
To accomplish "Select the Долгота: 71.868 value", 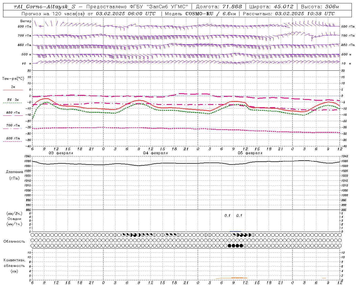I will (219, 7).
